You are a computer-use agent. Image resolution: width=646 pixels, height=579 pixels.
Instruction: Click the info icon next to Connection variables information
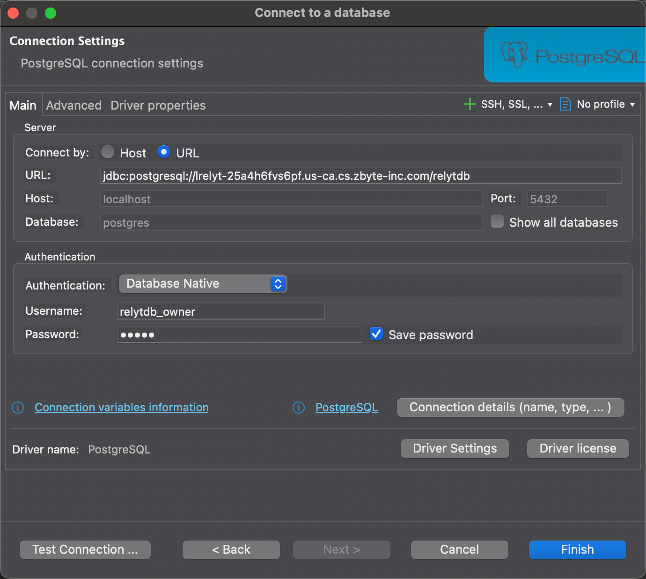(18, 408)
